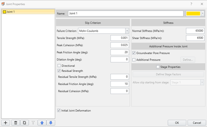Image resolution: width=207 pixels, height=127 pixels.
Task: Open the joint color dropdown arrow
Action: [x=202, y=14]
